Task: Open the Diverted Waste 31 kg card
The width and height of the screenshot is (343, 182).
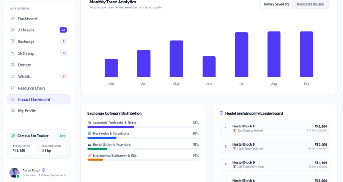Action: [53, 148]
